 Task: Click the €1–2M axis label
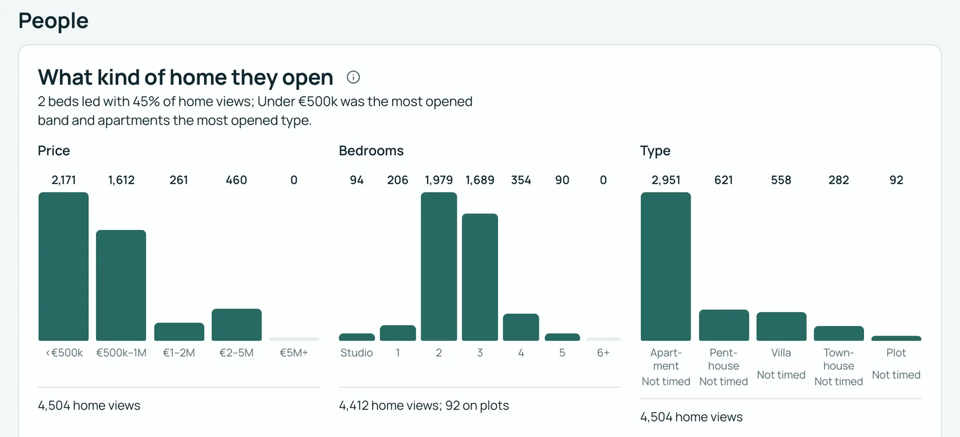[179, 353]
